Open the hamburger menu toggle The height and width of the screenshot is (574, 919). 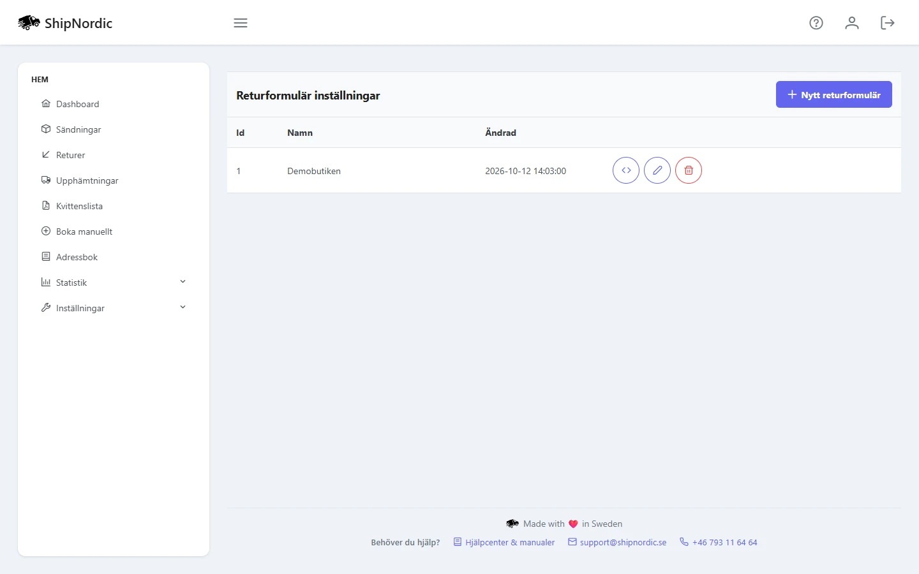point(241,23)
